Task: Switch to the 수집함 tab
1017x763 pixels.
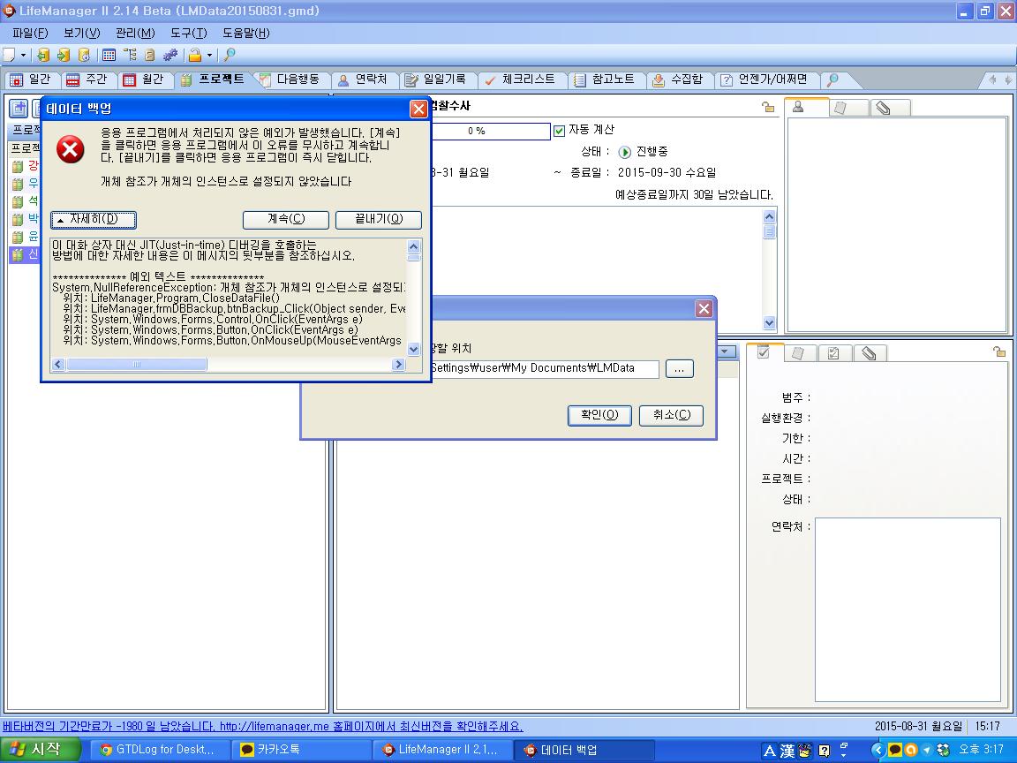Action: tap(678, 79)
